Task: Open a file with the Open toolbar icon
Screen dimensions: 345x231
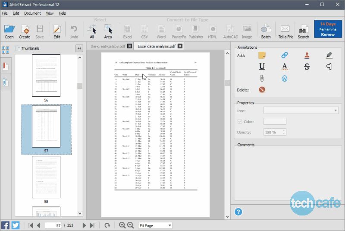Action: (9, 32)
